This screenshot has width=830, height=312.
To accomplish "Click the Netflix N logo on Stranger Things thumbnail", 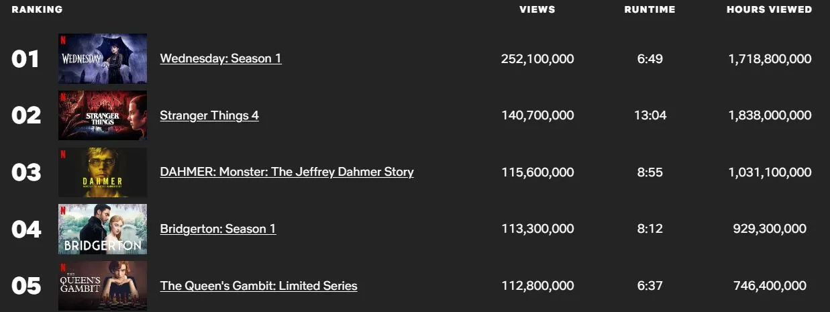I will [63, 97].
